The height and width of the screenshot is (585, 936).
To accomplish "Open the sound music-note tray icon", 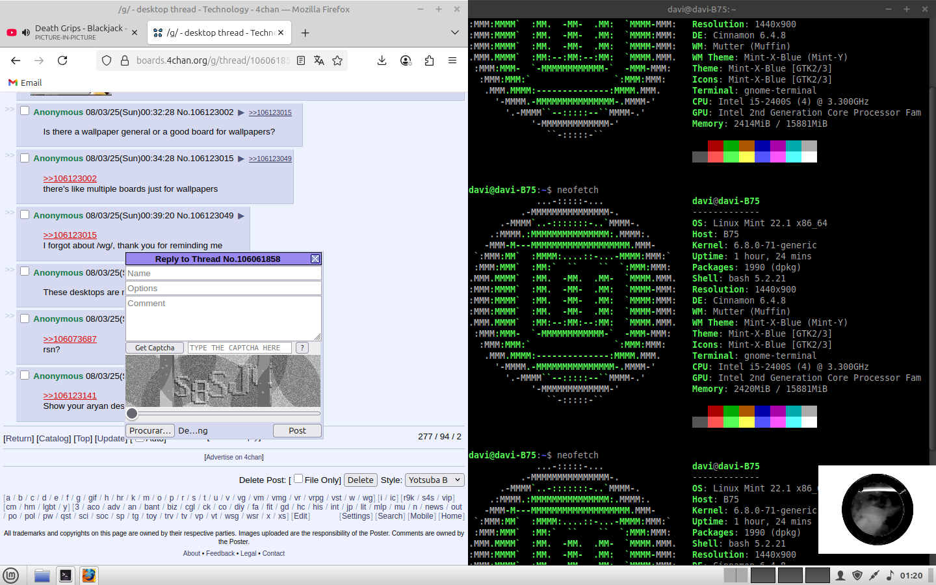I will point(890,575).
